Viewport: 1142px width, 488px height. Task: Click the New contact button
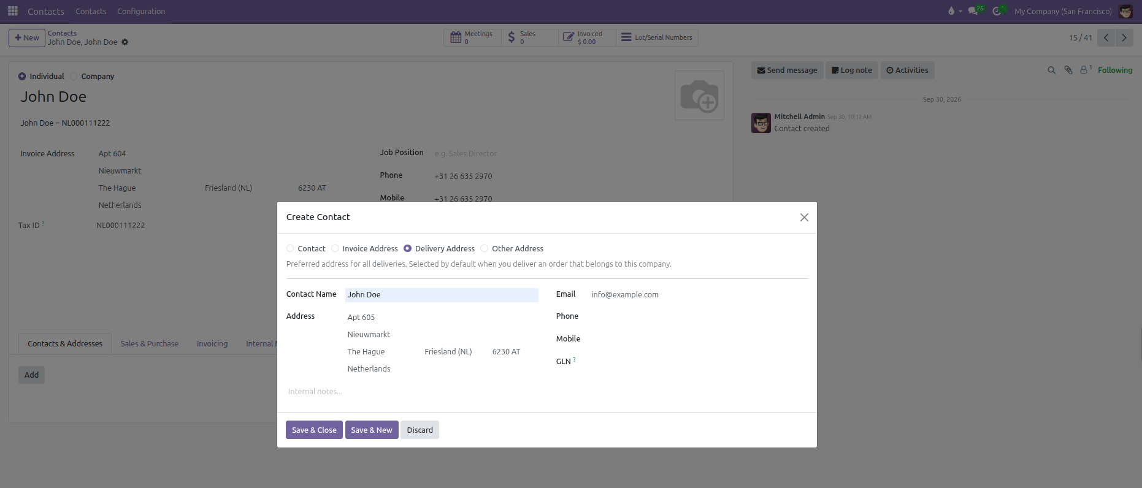[x=27, y=37]
